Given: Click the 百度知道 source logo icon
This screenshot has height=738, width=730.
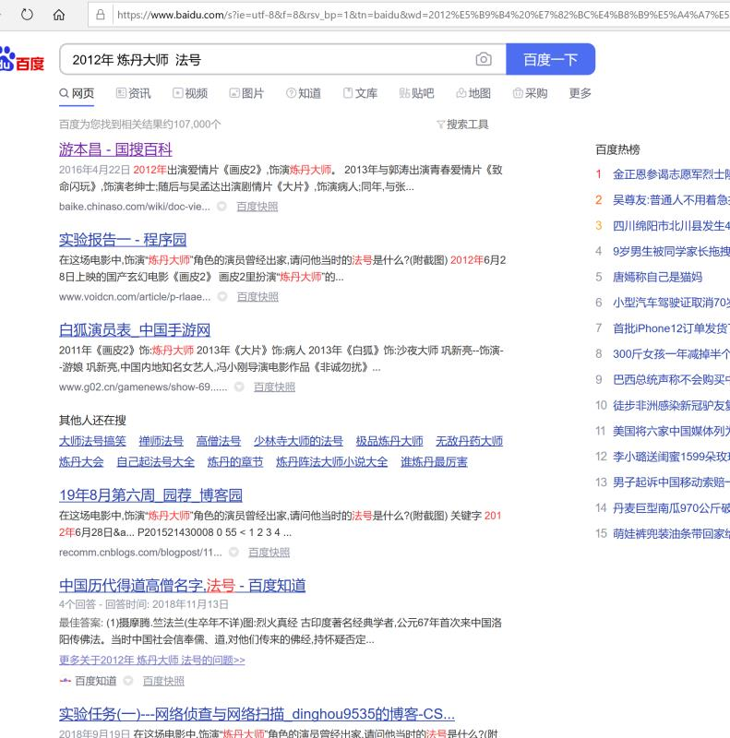Looking at the screenshot, I should pyautogui.click(x=65, y=681).
